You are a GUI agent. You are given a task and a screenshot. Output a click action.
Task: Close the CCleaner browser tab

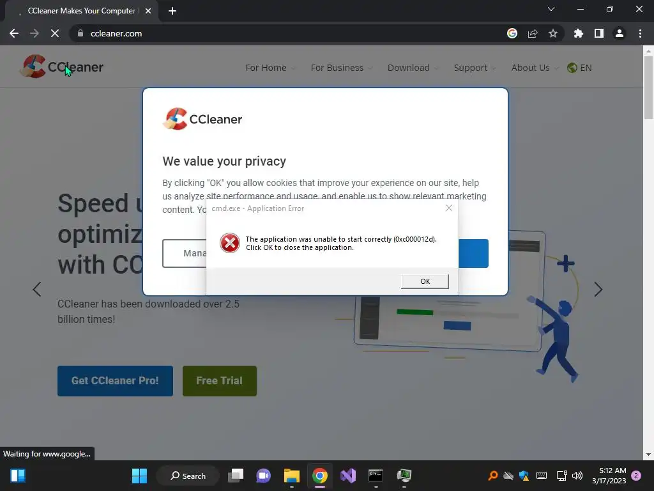click(x=148, y=11)
